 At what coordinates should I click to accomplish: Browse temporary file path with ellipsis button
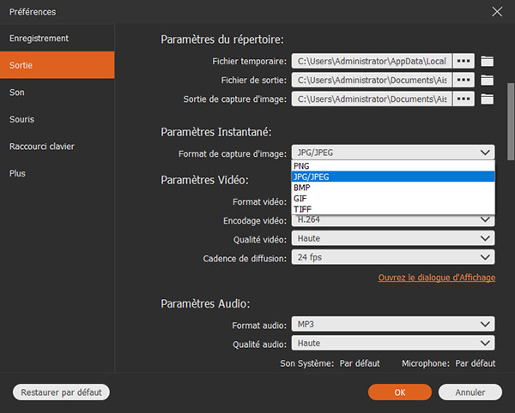point(463,61)
